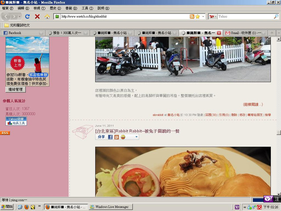Share post to Plurk icon
281x211 pixels.
point(116,137)
